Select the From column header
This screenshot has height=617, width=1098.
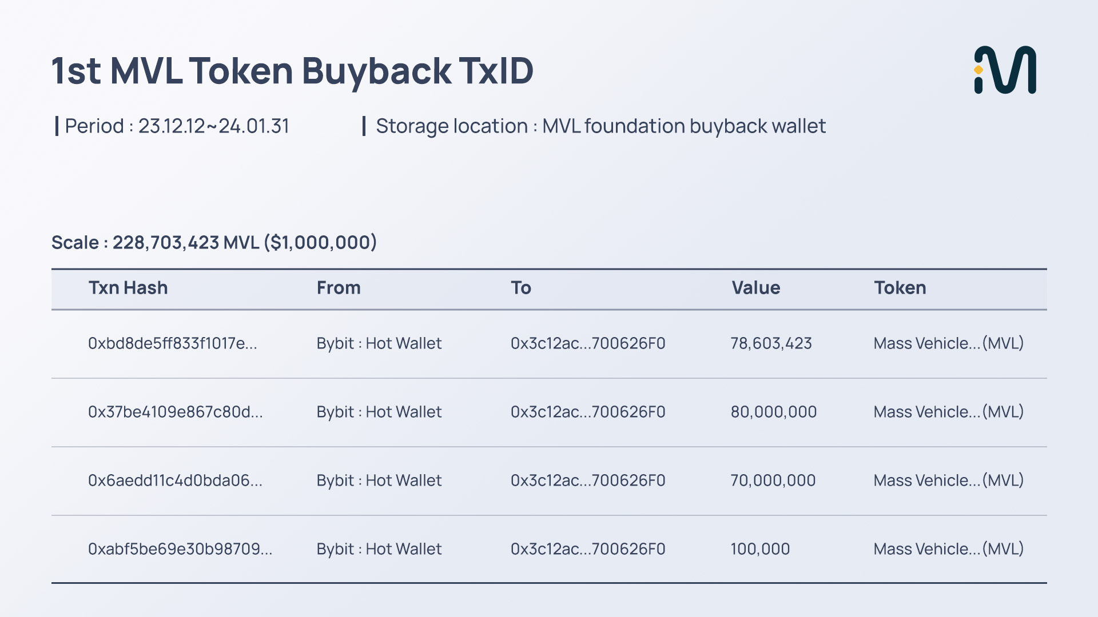pos(339,288)
